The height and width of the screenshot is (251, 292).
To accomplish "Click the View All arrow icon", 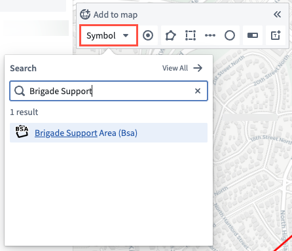I will click(198, 68).
